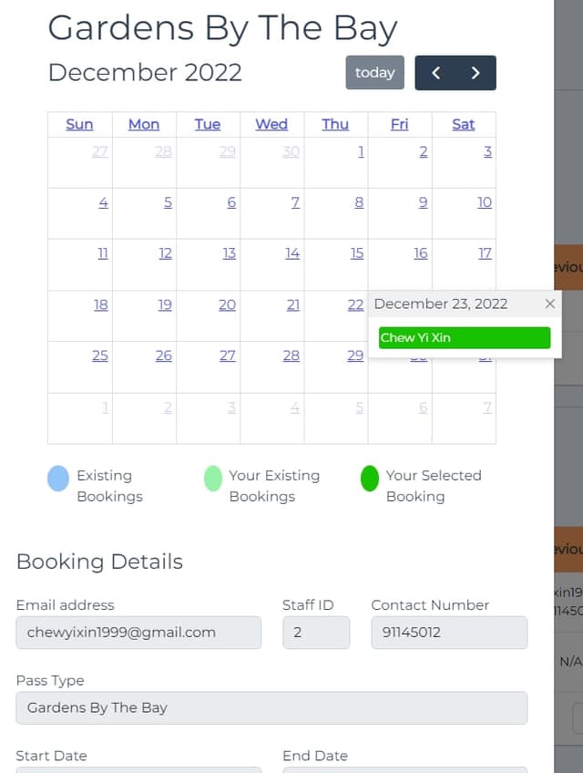Click the email address input field
The width and height of the screenshot is (583, 773).
138,632
